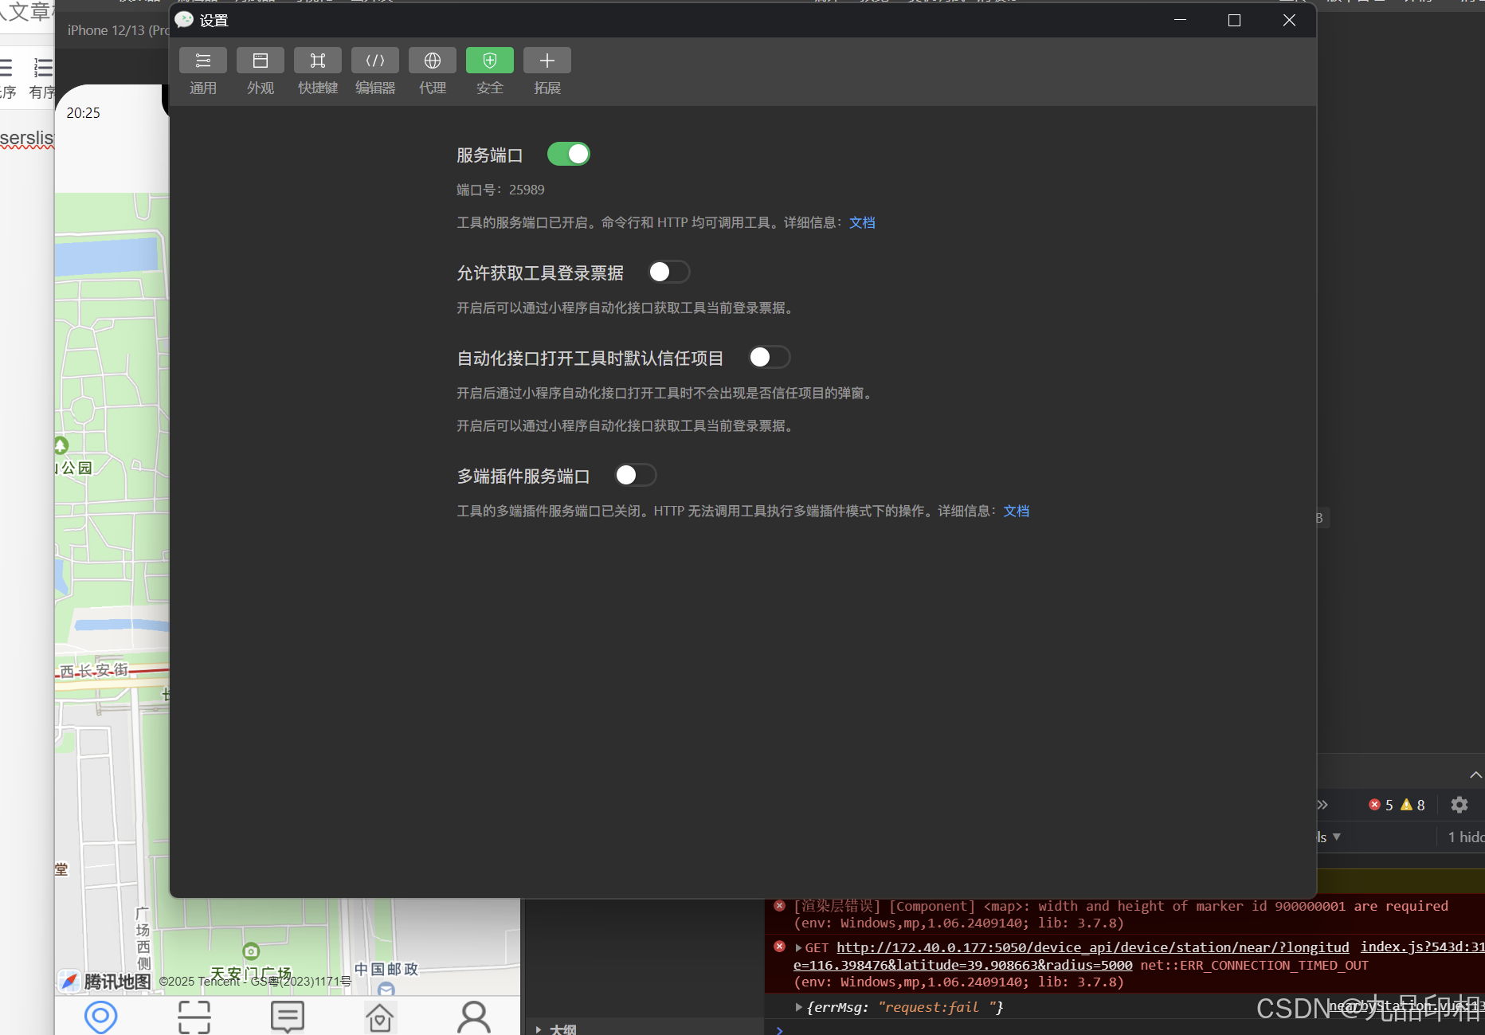Open the device_api station near URL link
This screenshot has width=1485, height=1035.
(x=1072, y=956)
